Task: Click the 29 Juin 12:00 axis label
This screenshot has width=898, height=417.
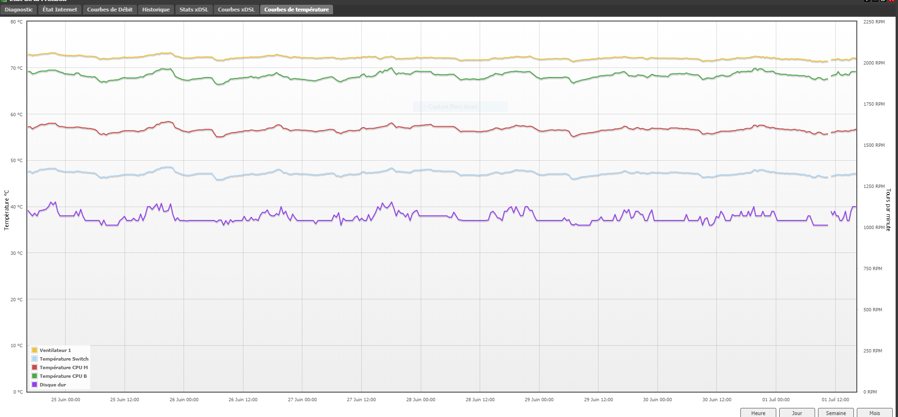Action: click(x=599, y=399)
